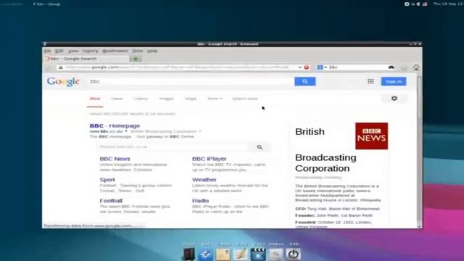
Task: Open the Weather sitelink
Action: click(x=204, y=180)
